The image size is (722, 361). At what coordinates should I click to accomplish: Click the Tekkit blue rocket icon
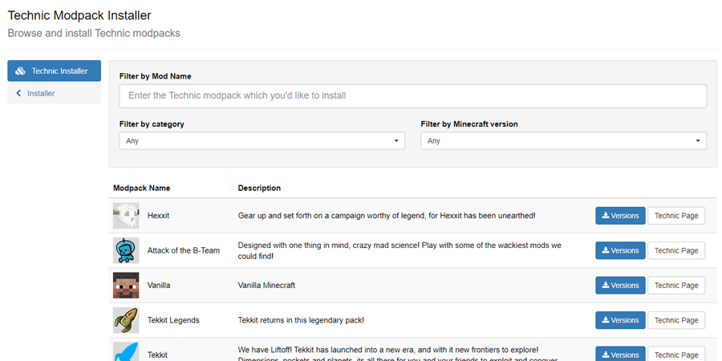pos(126,352)
